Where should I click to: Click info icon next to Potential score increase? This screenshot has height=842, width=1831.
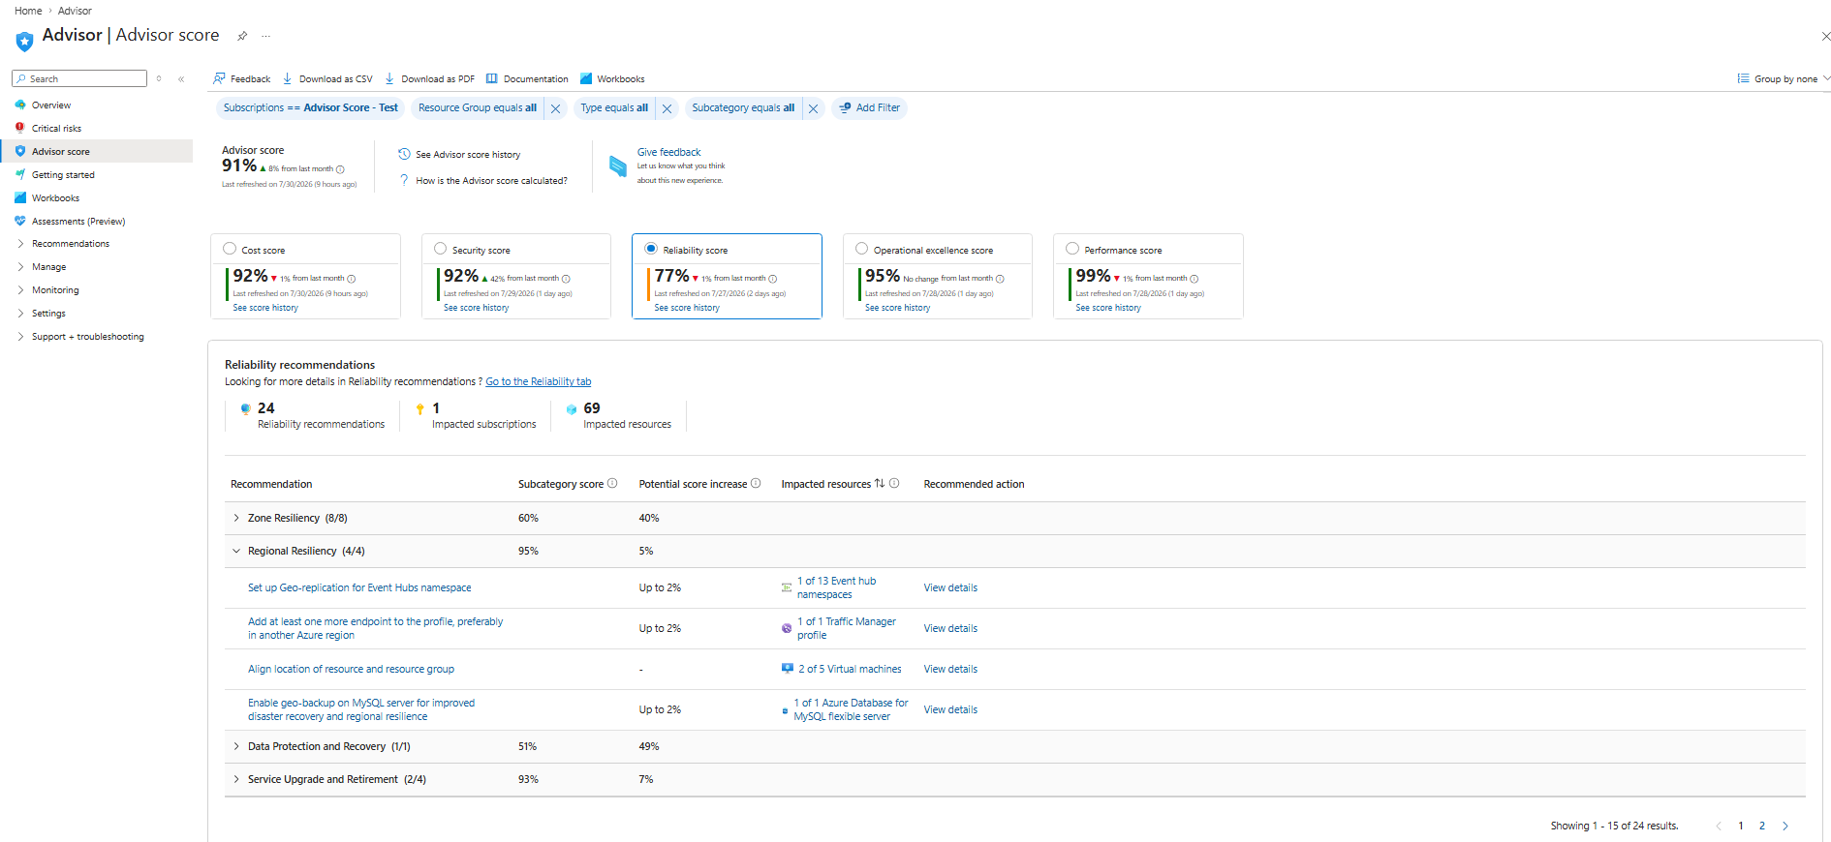point(756,484)
